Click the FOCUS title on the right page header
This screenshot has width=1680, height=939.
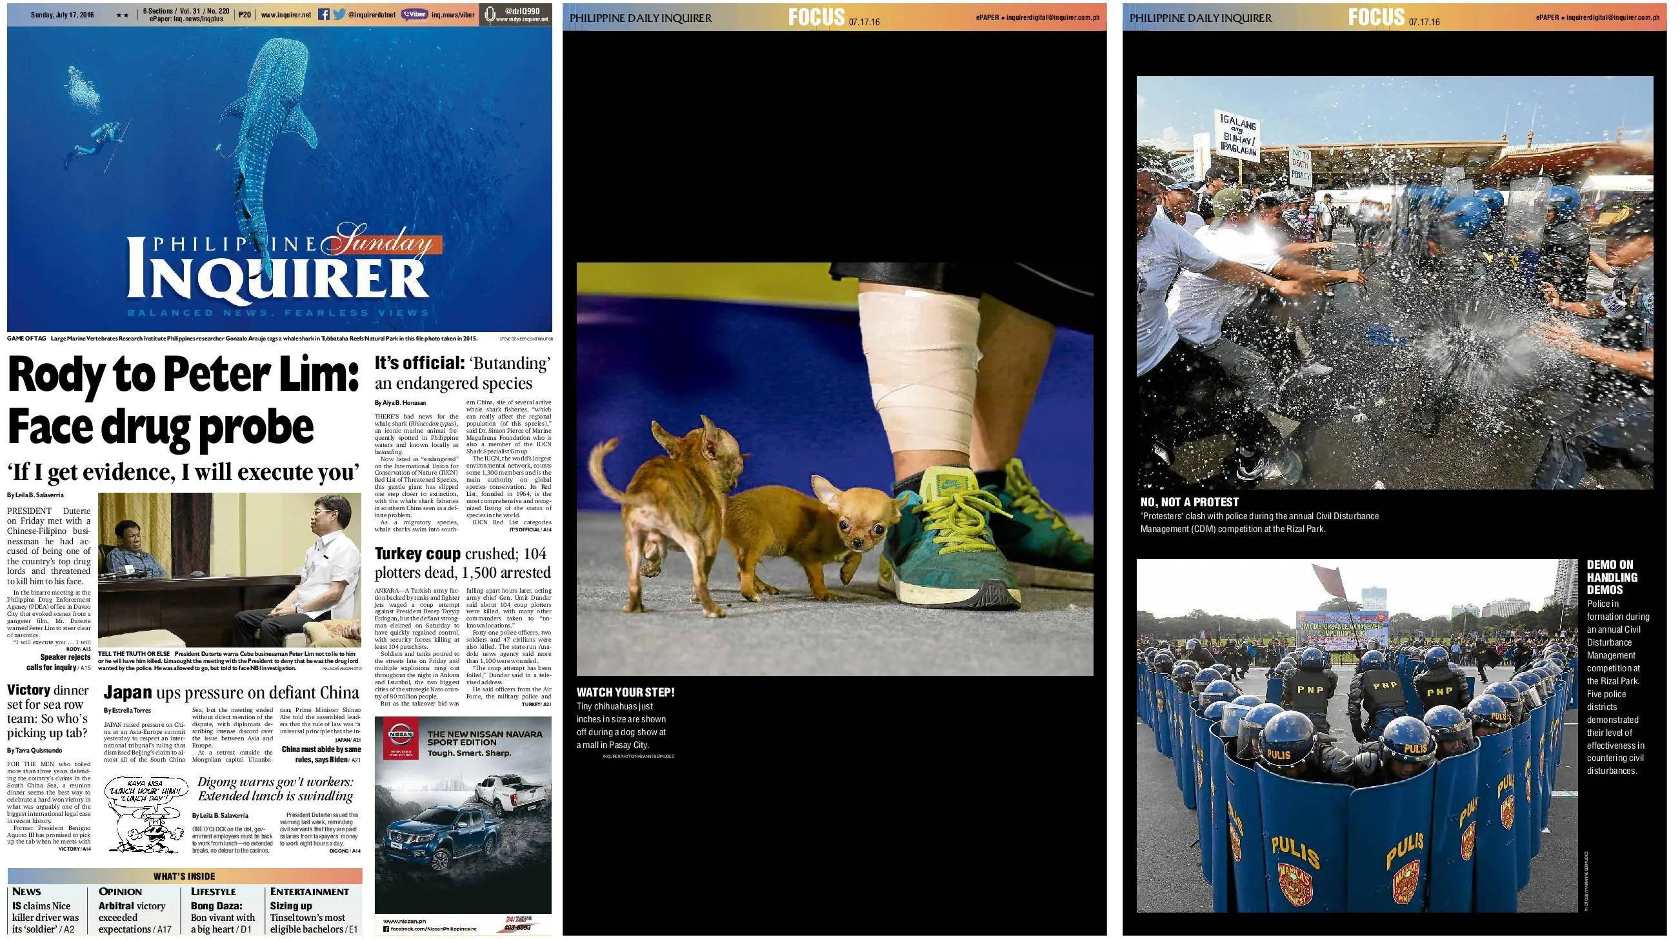pyautogui.click(x=1376, y=17)
